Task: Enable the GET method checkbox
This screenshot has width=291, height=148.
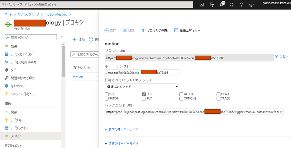Action: click(x=107, y=94)
